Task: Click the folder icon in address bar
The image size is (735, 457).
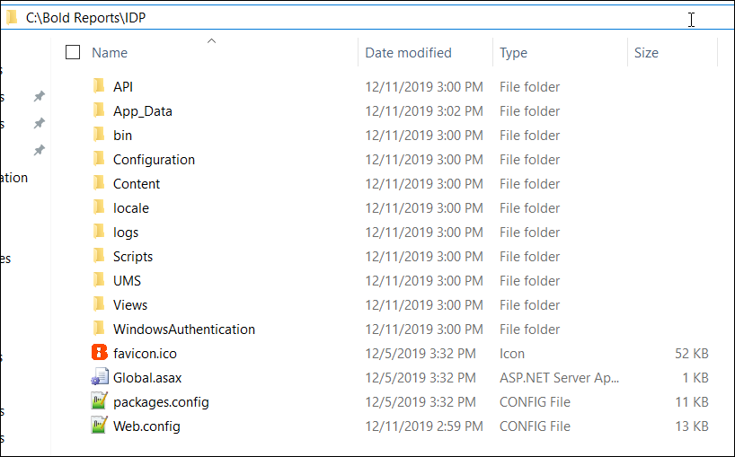Action: (x=12, y=18)
